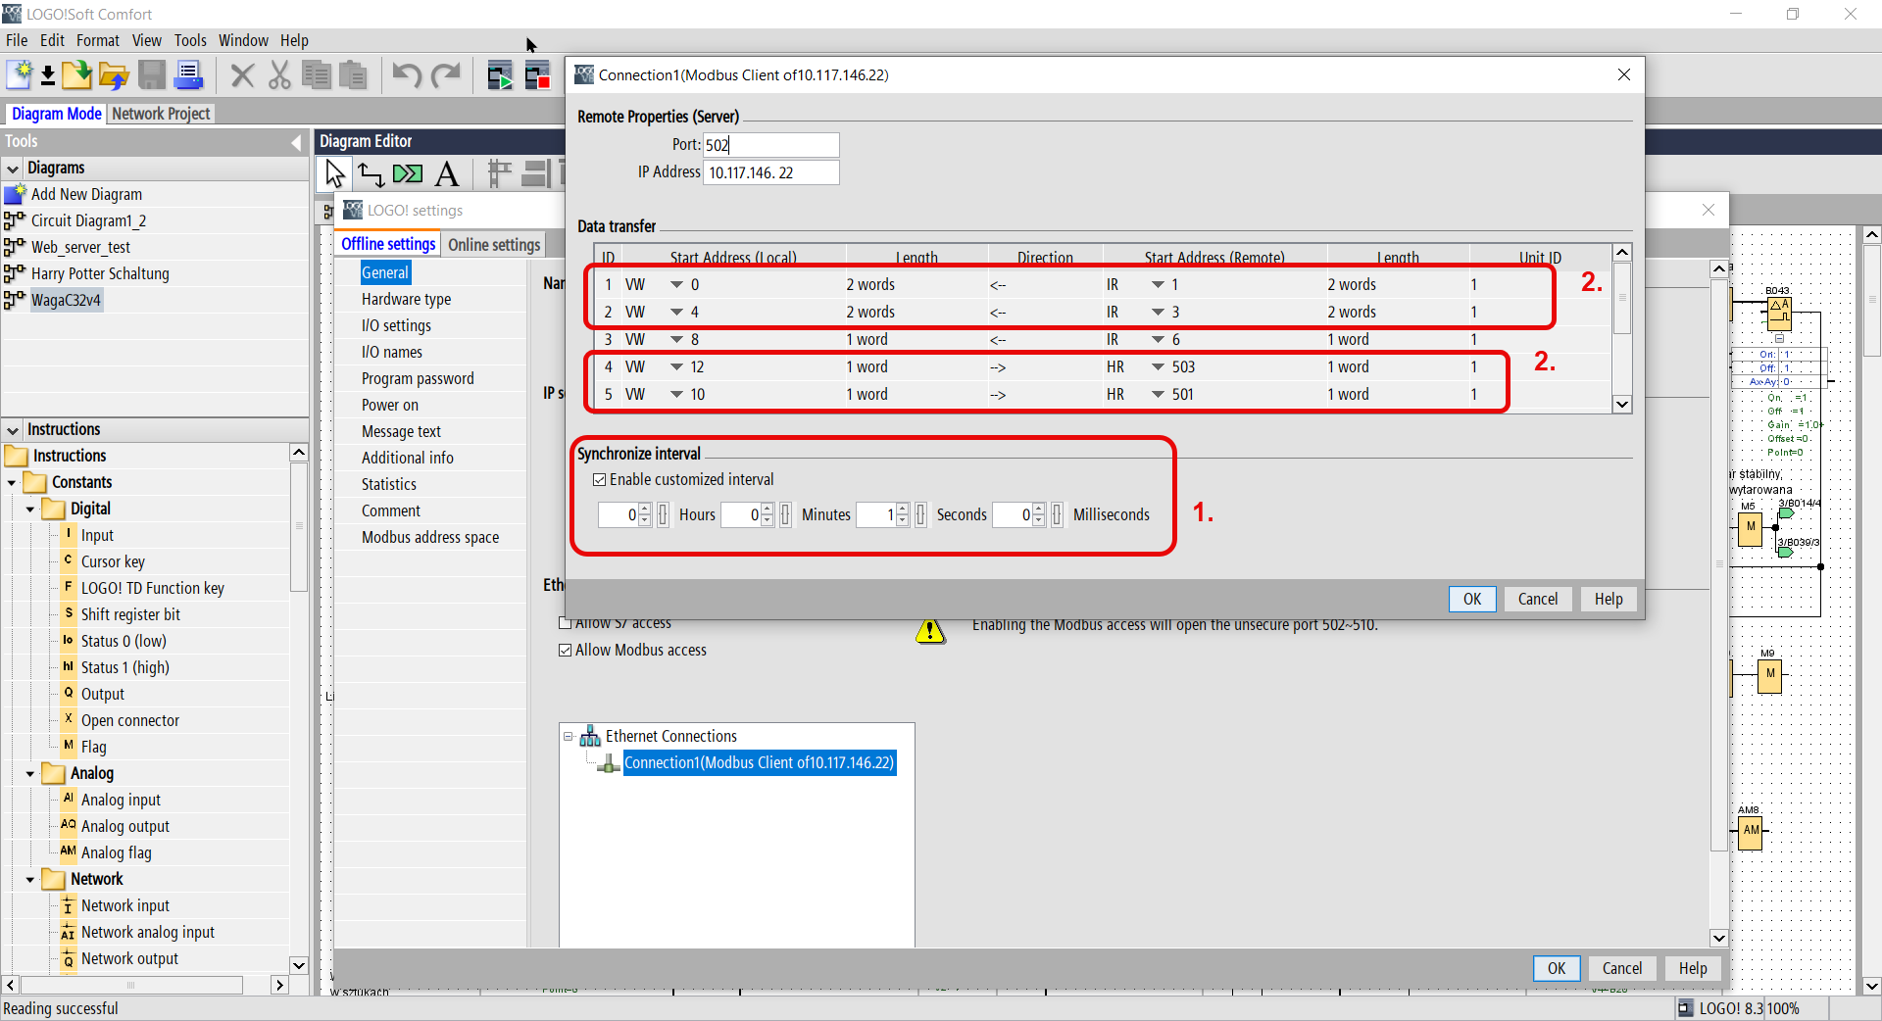
Task: Click into the Port input field
Action: tap(771, 145)
